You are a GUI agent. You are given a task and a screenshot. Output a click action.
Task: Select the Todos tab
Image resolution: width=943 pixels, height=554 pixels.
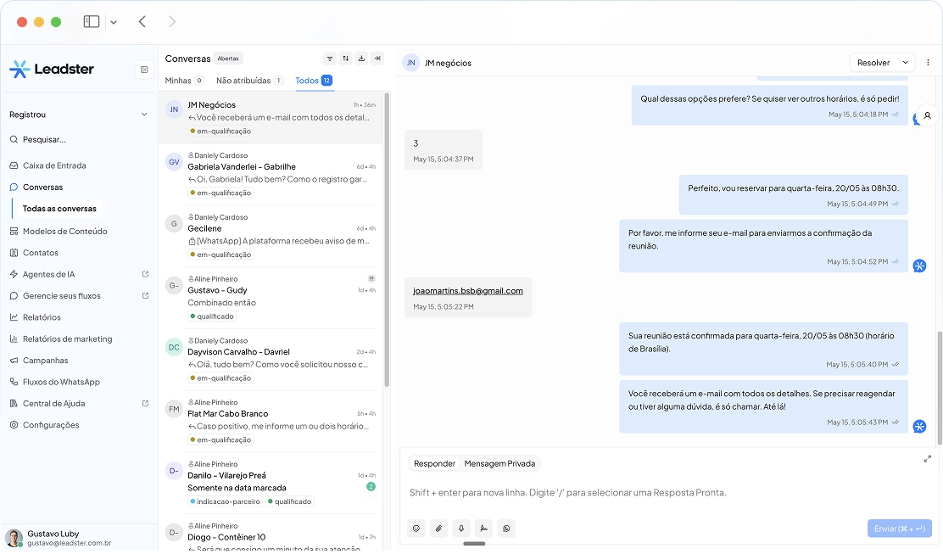(x=313, y=81)
